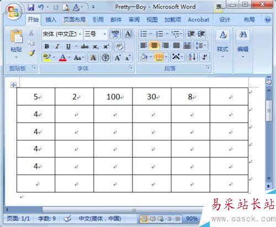Viewport: 276px width, 227px height.
Task: Click table cell containing 100
Action: pyautogui.click(x=113, y=96)
